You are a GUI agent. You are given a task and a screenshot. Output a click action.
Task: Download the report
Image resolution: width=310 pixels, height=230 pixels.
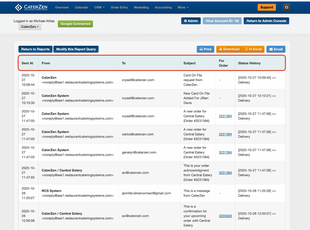[x=229, y=49]
